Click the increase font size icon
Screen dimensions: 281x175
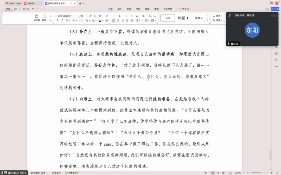(90, 16)
